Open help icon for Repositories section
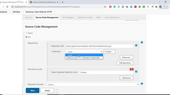The width and height of the screenshot is (170, 95). (x=142, y=42)
